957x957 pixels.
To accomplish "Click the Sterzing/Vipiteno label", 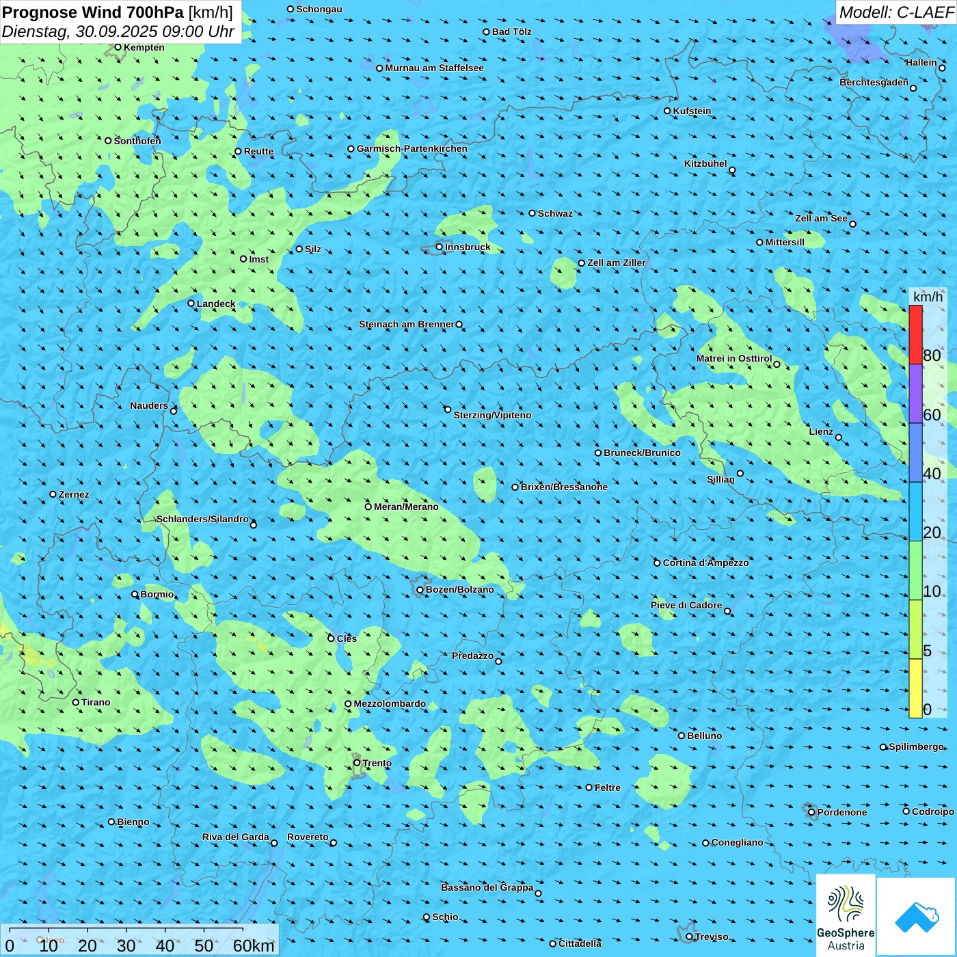I will point(492,415).
